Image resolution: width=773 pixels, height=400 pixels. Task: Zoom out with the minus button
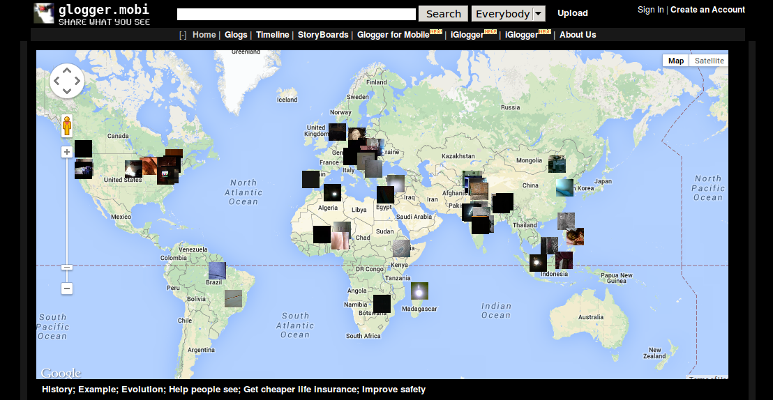pos(67,288)
